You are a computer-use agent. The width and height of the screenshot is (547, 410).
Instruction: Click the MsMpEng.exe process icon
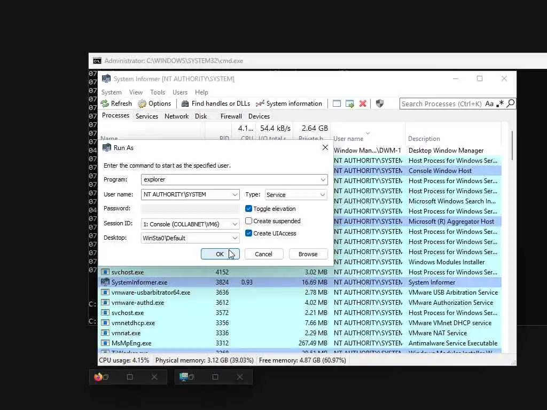105,343
